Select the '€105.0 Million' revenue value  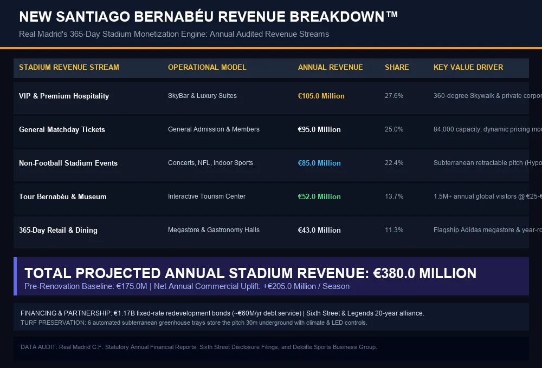pyautogui.click(x=321, y=96)
